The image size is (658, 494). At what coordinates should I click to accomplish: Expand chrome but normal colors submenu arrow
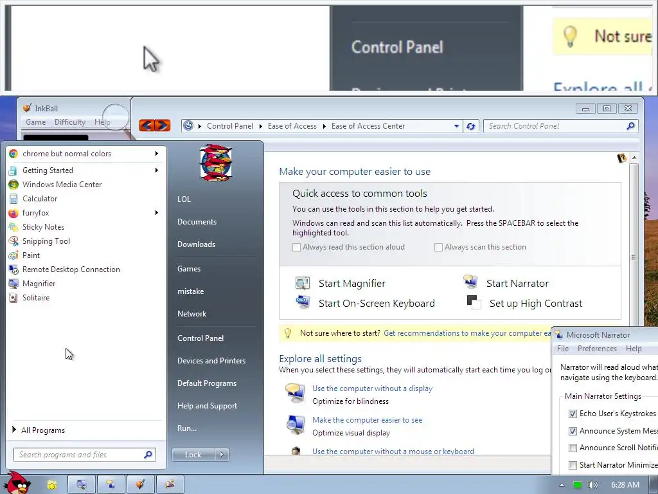[x=157, y=154]
